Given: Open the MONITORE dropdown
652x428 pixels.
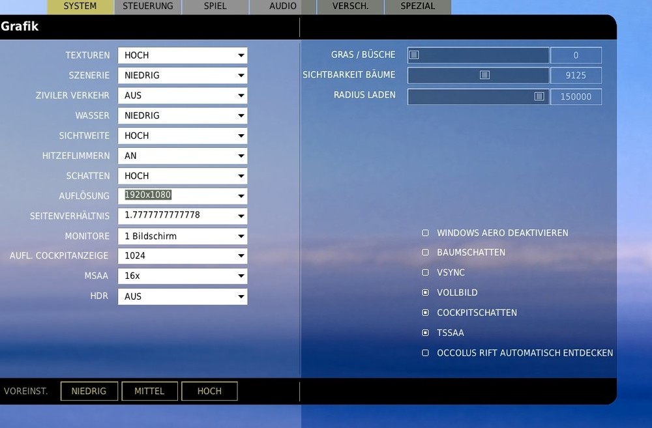Looking at the screenshot, I should (183, 236).
